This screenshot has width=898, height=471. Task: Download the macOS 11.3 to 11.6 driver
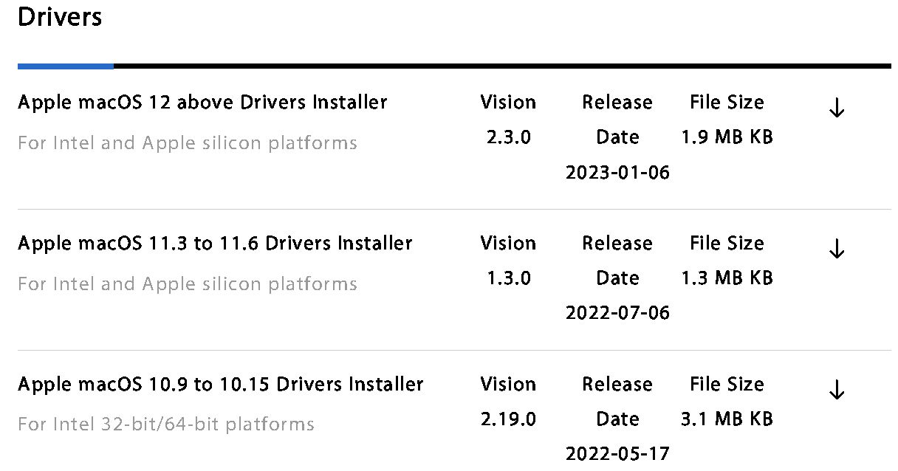[836, 250]
